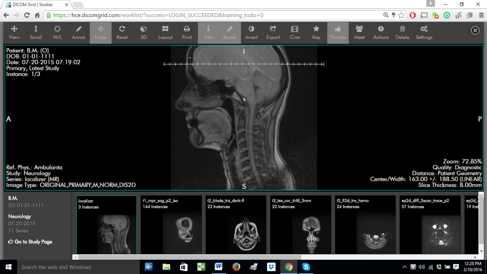The width and height of the screenshot is (487, 274).
Task: Click the thumbnail strip left scroll arrow
Action: 75,257
